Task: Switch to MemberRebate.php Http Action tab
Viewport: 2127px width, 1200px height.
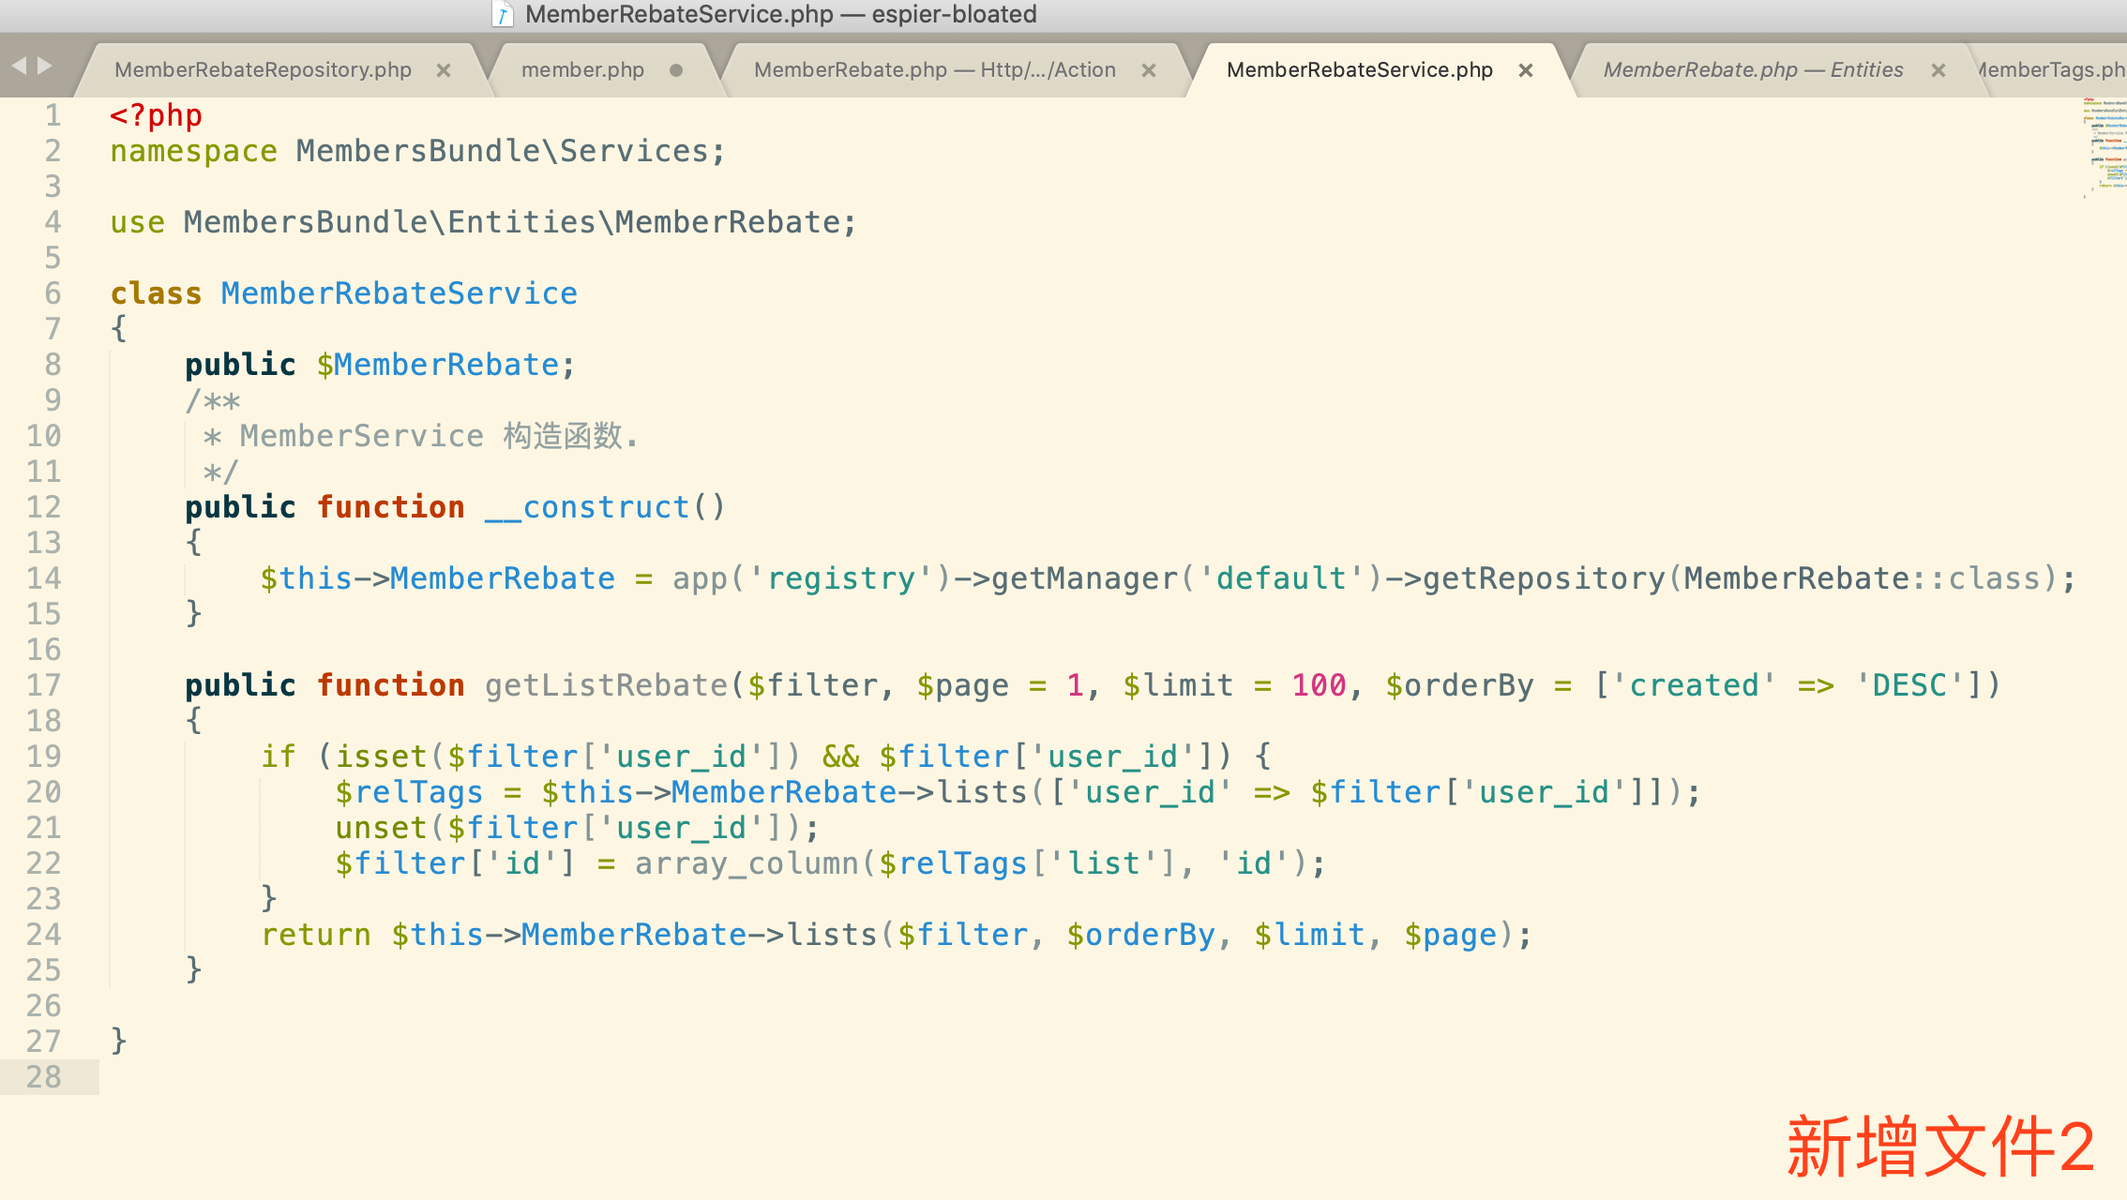Action: point(934,70)
